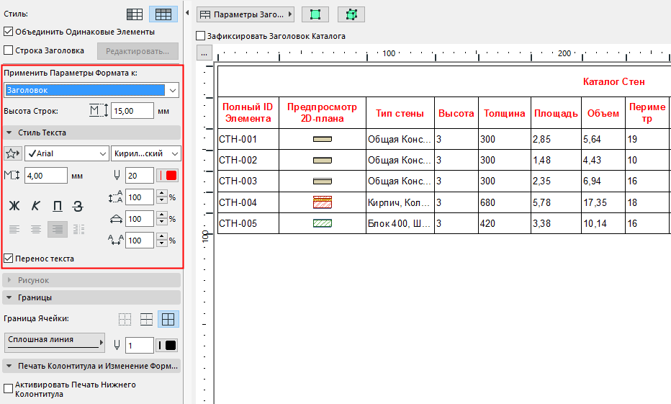Screen dimensions: 671x404
Task: Toggle Объединить Одинаковые Элементы checkbox
Action: pyautogui.click(x=8, y=32)
